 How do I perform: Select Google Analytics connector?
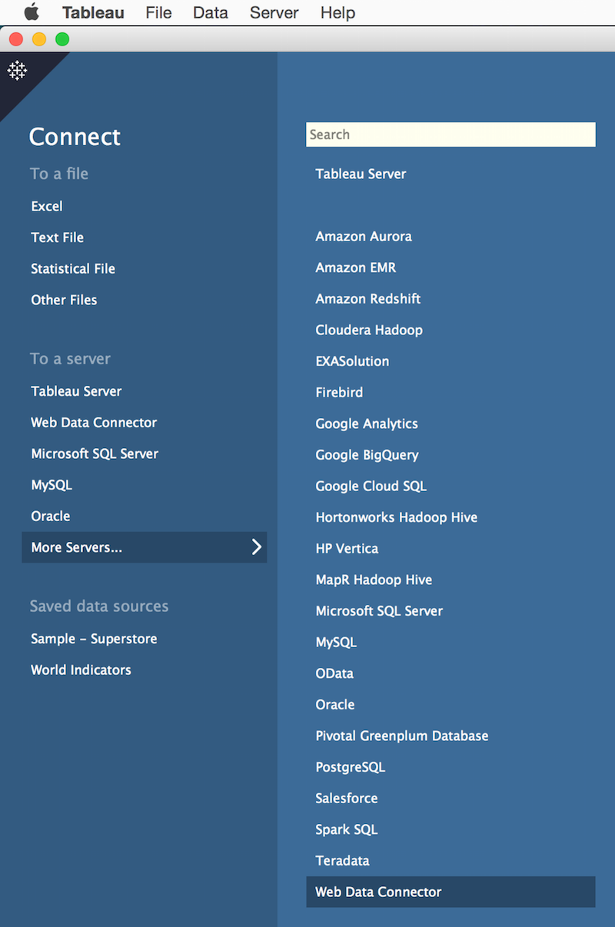click(367, 424)
